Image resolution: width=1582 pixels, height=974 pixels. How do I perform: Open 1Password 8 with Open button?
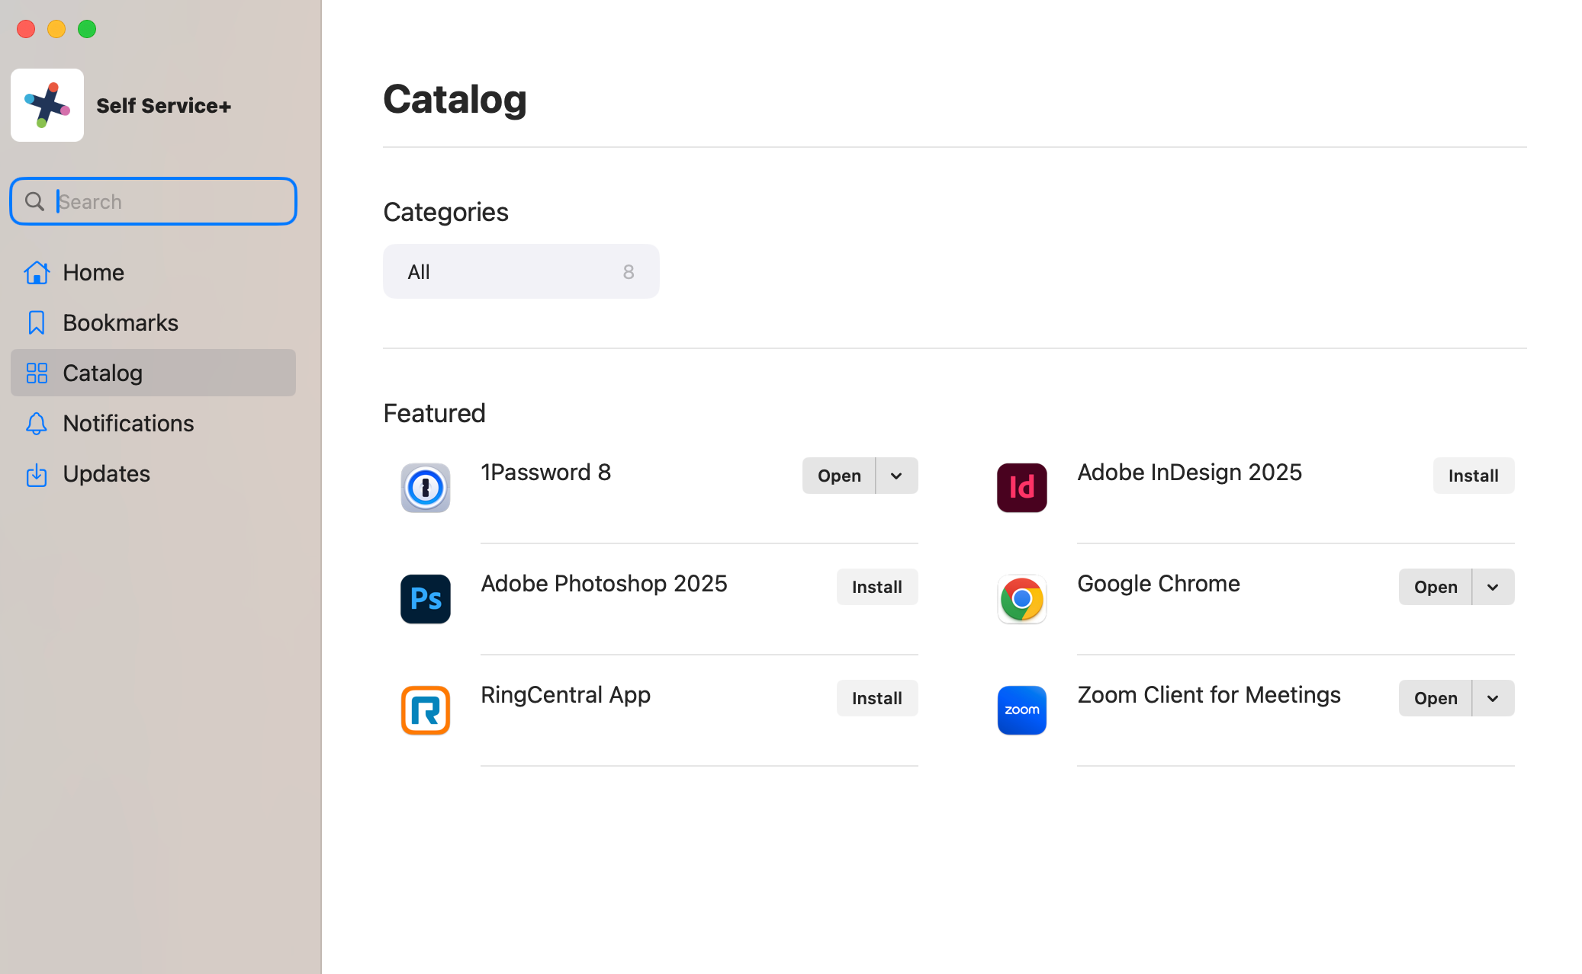tap(839, 476)
